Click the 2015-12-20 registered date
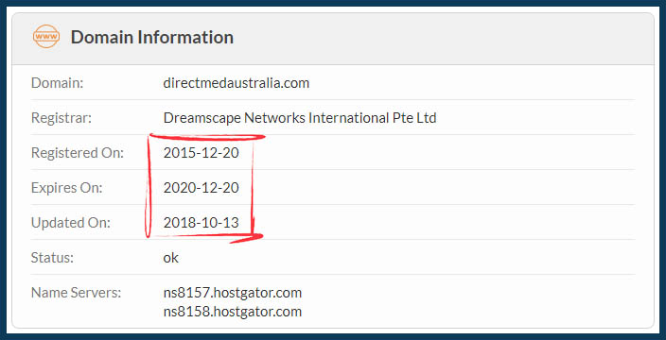The width and height of the screenshot is (666, 340). (201, 153)
